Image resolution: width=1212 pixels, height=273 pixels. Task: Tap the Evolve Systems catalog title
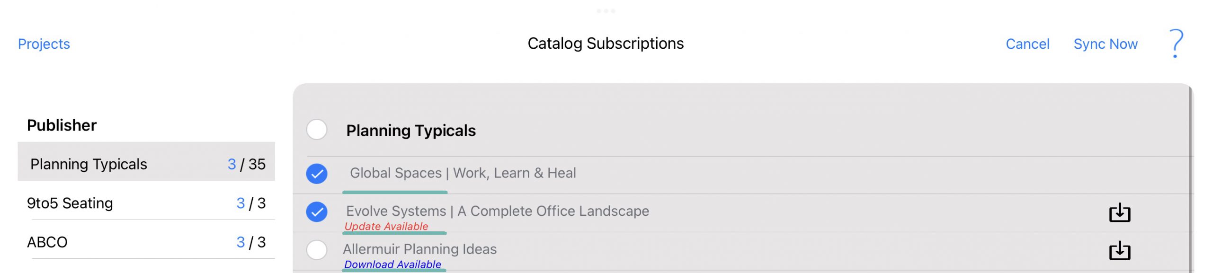click(x=498, y=211)
